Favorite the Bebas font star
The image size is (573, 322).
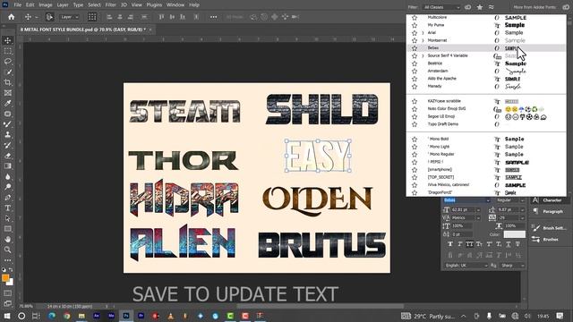415,48
